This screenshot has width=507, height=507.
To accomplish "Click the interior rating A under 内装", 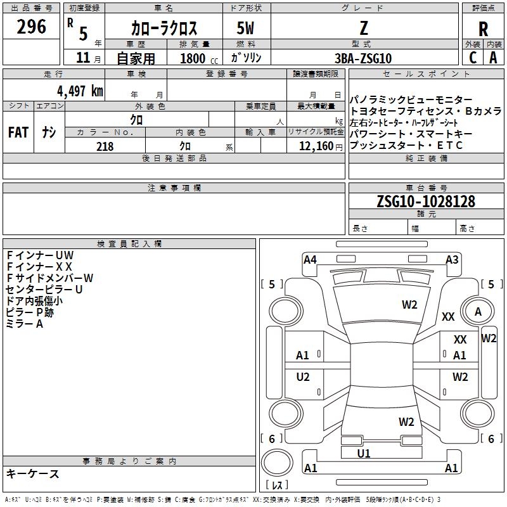I will 493,58.
